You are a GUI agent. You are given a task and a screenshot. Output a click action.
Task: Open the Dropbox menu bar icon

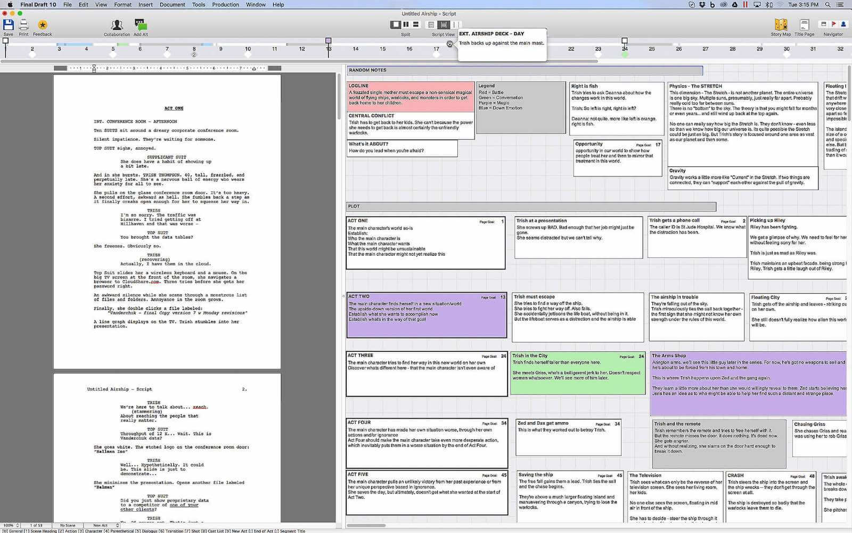[x=702, y=4]
